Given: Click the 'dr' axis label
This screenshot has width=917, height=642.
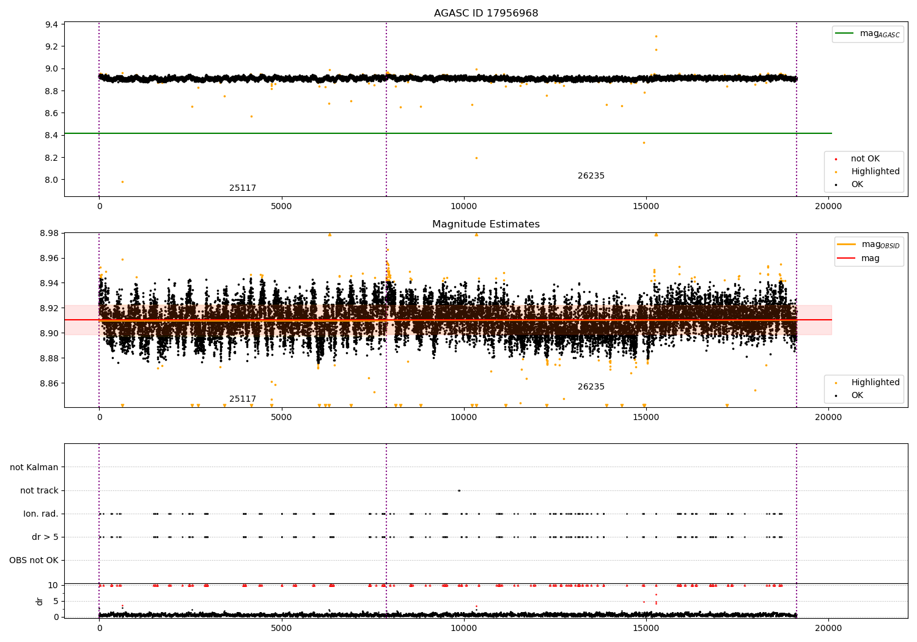Looking at the screenshot, I should coord(39,601).
